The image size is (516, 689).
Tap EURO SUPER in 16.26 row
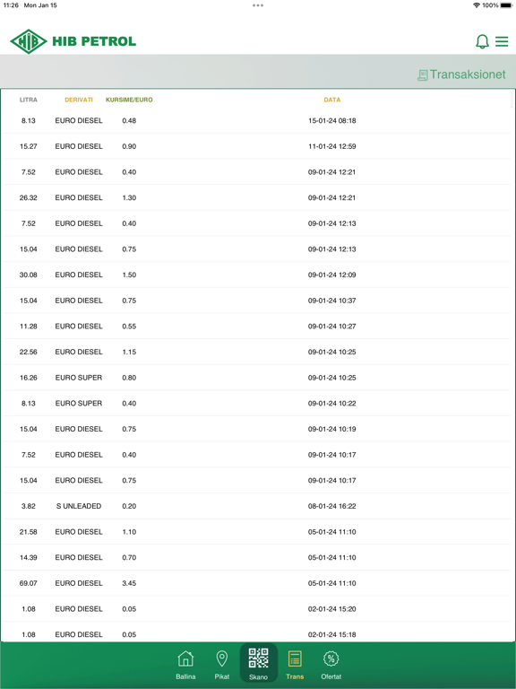(79, 378)
